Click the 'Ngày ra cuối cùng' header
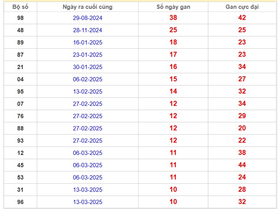278x209 pixels. (88, 7)
